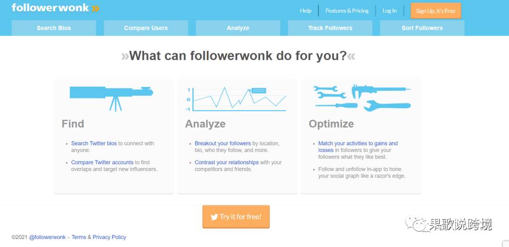This screenshot has width=509, height=247.
Task: Open the Help menu item
Action: coord(305,11)
